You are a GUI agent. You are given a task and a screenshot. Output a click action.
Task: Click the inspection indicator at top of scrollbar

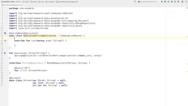pos(187,8)
